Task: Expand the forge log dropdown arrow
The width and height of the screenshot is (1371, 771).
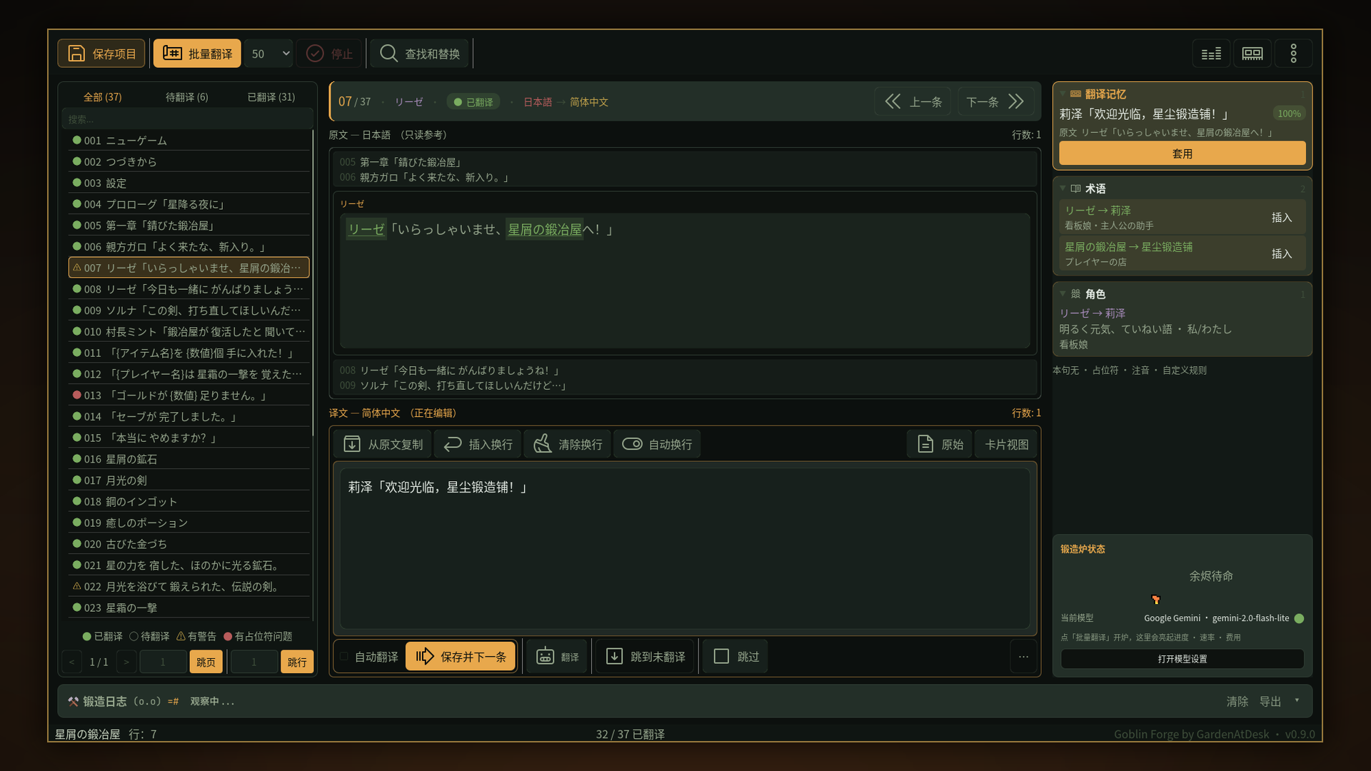Action: tap(1297, 700)
